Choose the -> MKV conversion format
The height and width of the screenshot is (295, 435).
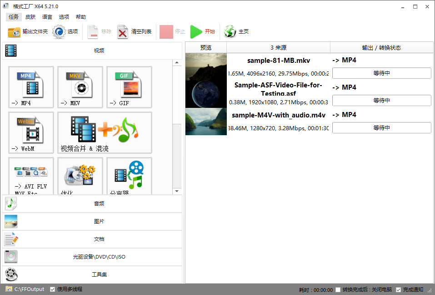point(80,87)
